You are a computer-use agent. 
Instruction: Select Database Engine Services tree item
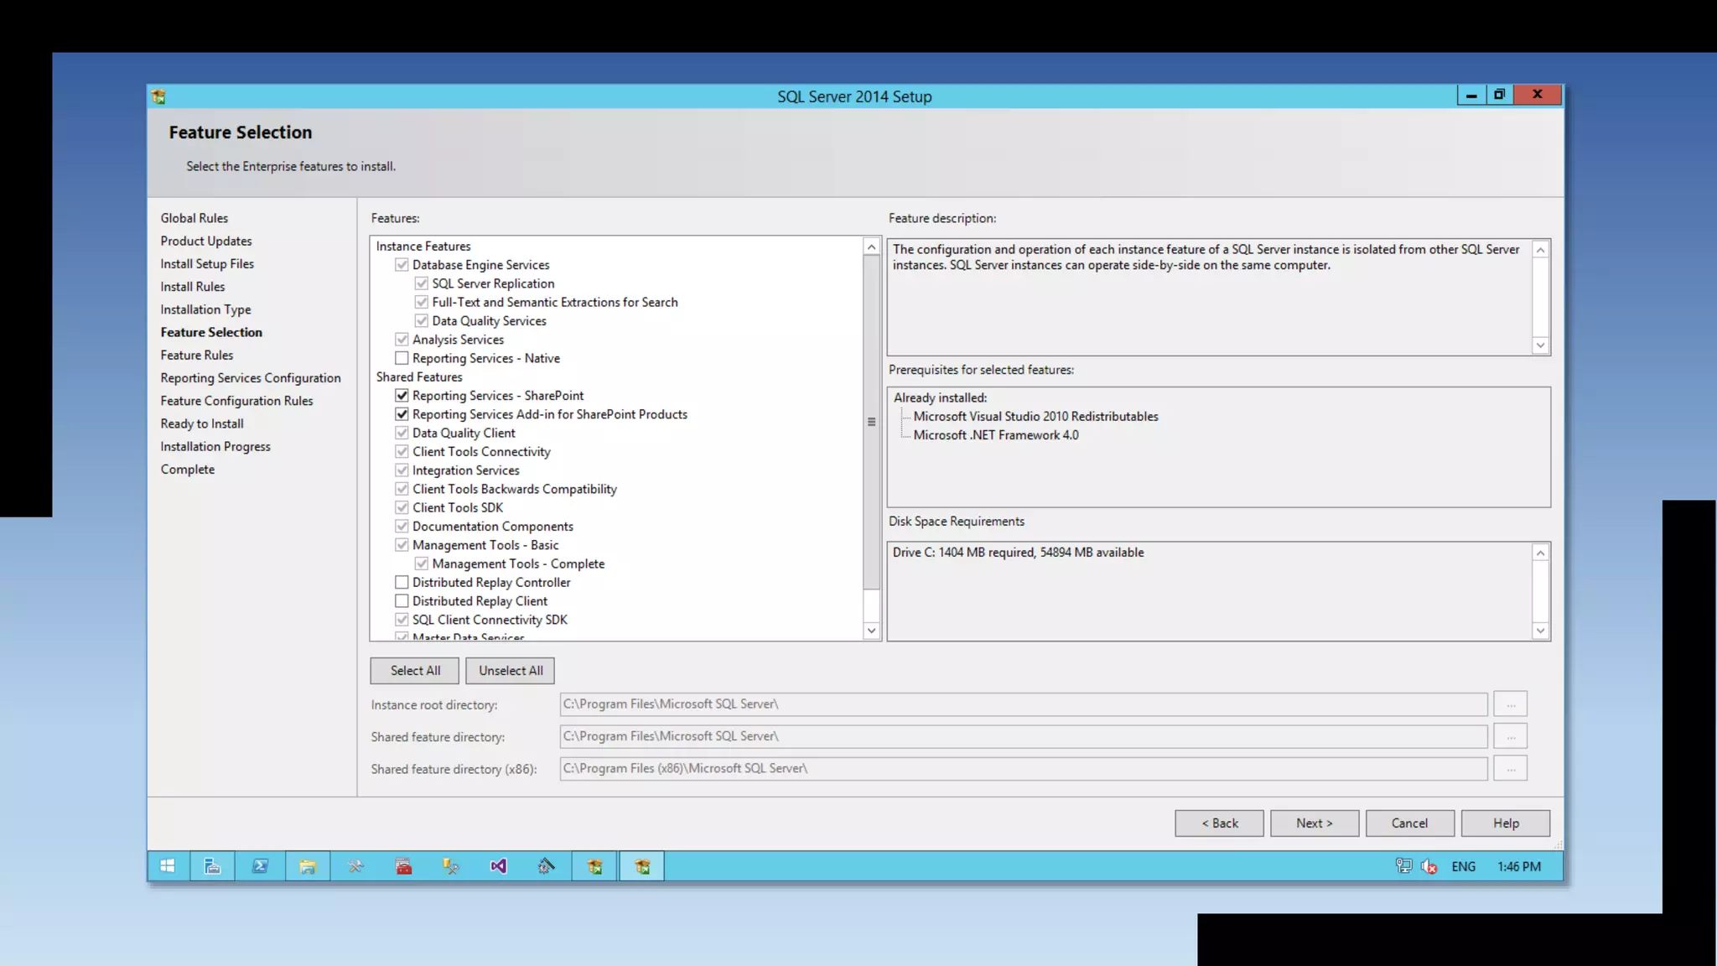coord(480,265)
